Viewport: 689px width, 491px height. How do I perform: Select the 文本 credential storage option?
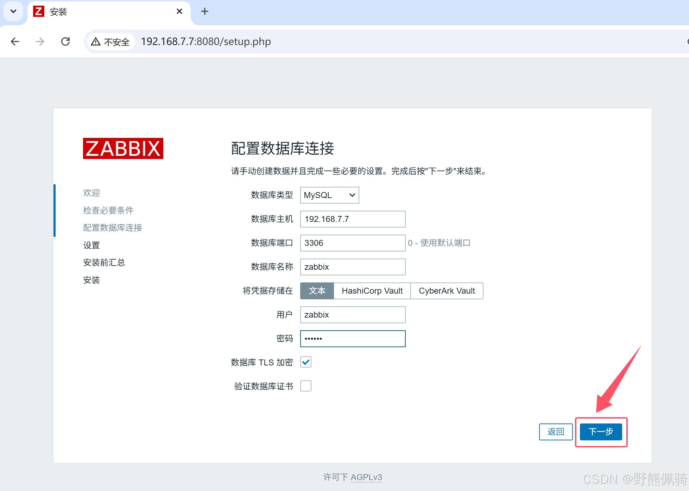317,291
